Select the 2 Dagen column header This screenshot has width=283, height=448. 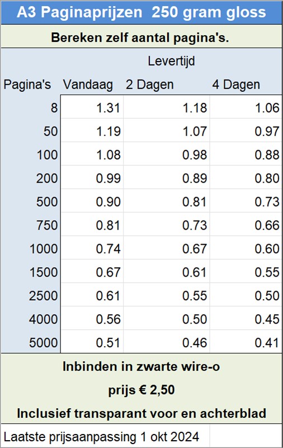pyautogui.click(x=150, y=85)
